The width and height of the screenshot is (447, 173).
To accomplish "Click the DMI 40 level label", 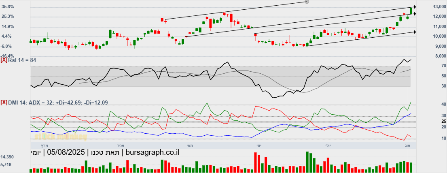I will 444,105.
